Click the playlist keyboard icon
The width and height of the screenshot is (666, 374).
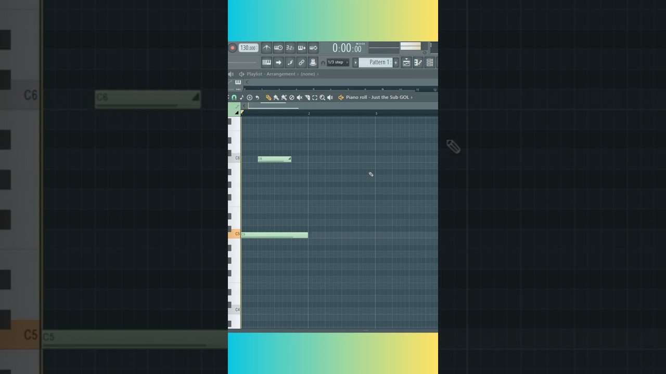(238, 82)
